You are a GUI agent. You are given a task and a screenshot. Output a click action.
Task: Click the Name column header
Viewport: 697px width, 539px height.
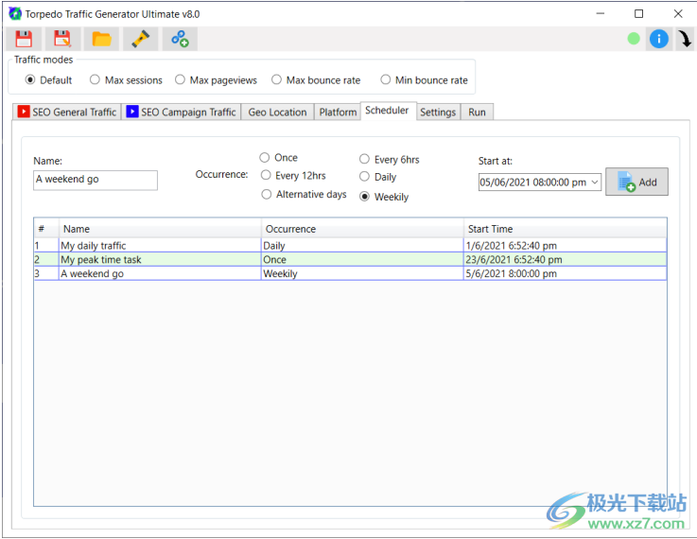click(x=160, y=229)
